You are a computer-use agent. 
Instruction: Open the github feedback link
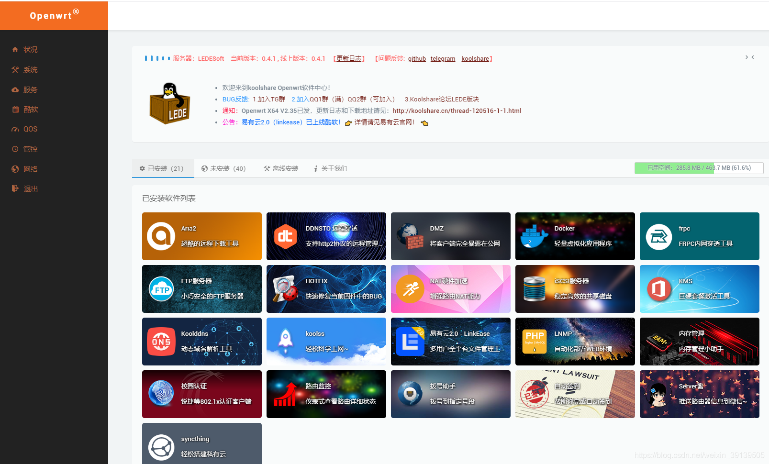coord(417,58)
